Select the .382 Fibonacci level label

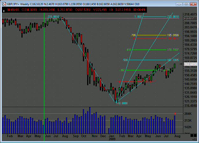click(122, 70)
